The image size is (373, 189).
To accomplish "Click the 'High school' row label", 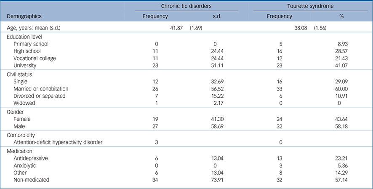I will point(27,51).
